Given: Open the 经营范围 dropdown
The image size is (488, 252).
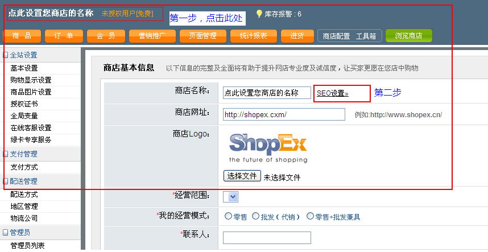Looking at the screenshot, I should coord(231,197).
